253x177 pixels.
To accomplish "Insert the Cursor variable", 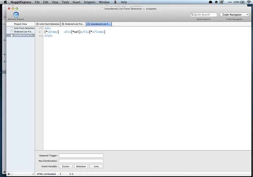I will [65, 166].
